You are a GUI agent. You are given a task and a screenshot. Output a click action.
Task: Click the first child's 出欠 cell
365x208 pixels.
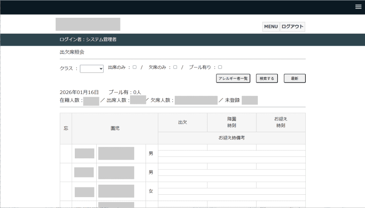point(182,147)
